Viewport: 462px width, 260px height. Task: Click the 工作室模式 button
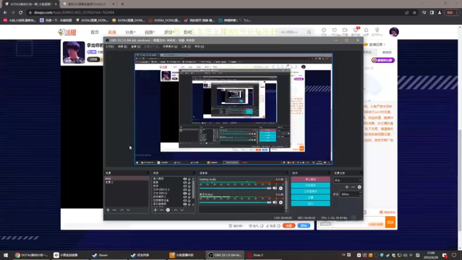pos(311,191)
